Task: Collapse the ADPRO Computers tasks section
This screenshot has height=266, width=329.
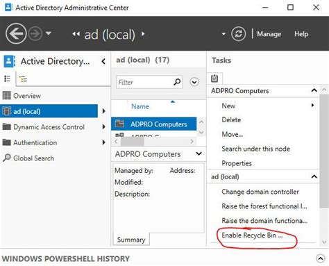Action: (314, 90)
